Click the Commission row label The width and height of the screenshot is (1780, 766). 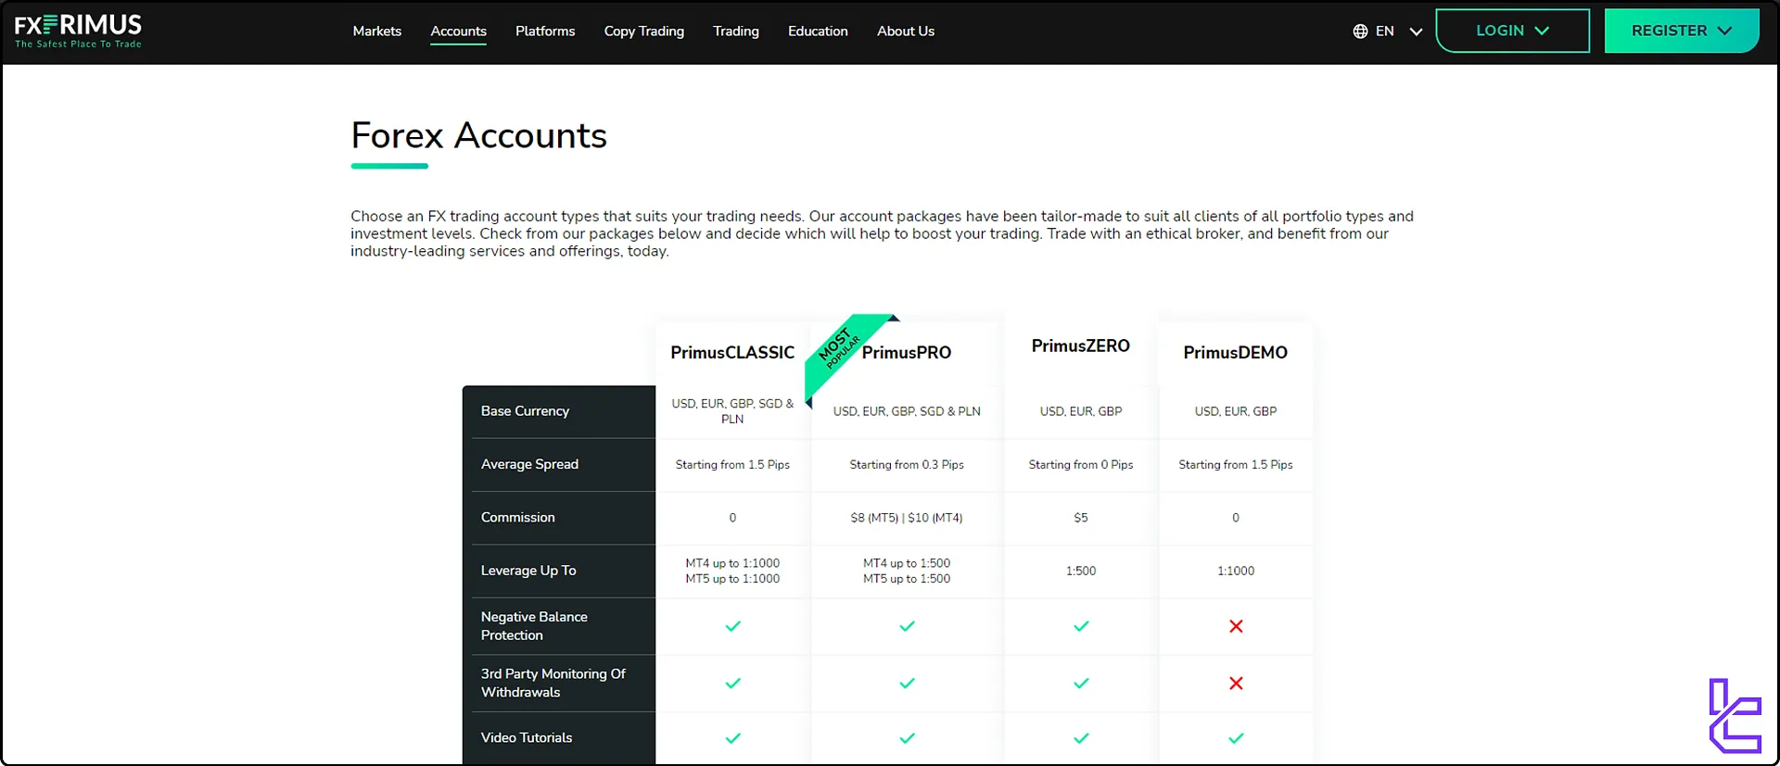(x=517, y=517)
